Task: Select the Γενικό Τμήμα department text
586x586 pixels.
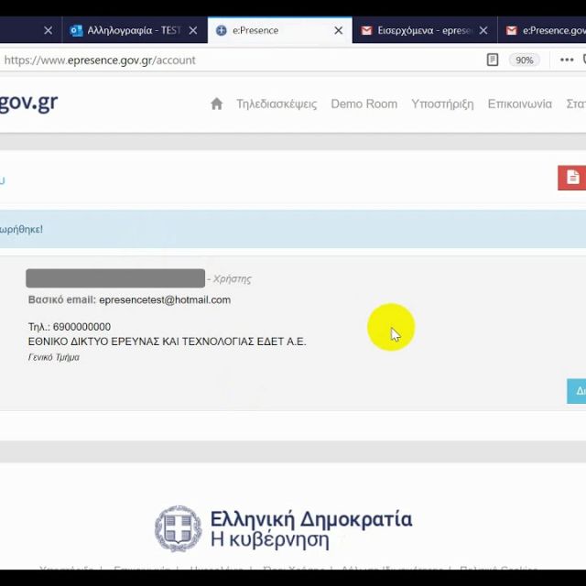Action: point(54,357)
